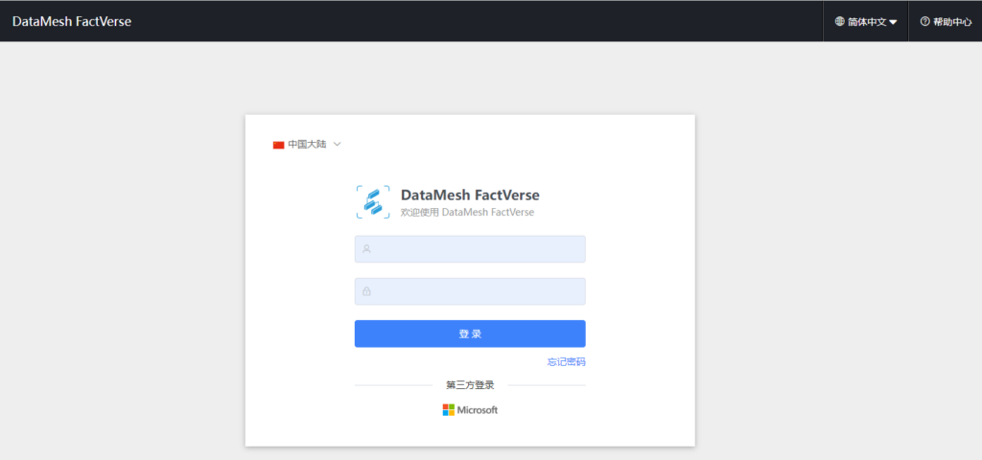This screenshot has width=982, height=460.
Task: Click the DataMesh FactVerse logo icon
Action: tap(373, 202)
